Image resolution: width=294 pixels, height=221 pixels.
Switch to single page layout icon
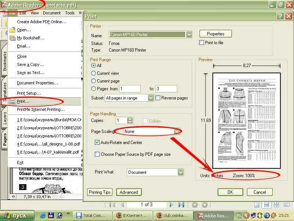(257, 205)
